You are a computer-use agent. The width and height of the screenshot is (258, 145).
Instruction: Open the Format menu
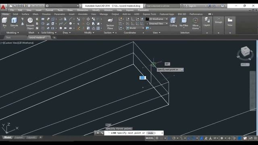tap(49, 10)
